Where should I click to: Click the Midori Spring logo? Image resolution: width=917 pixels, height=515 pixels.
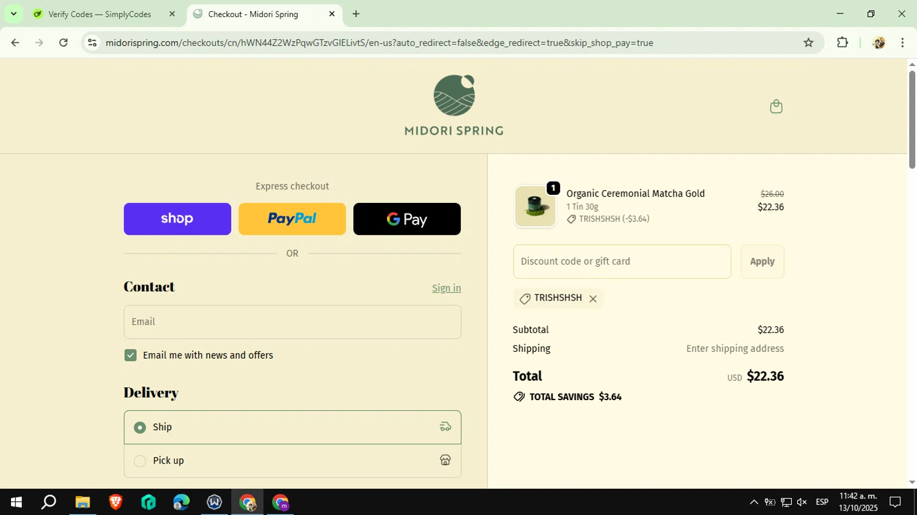point(454,105)
